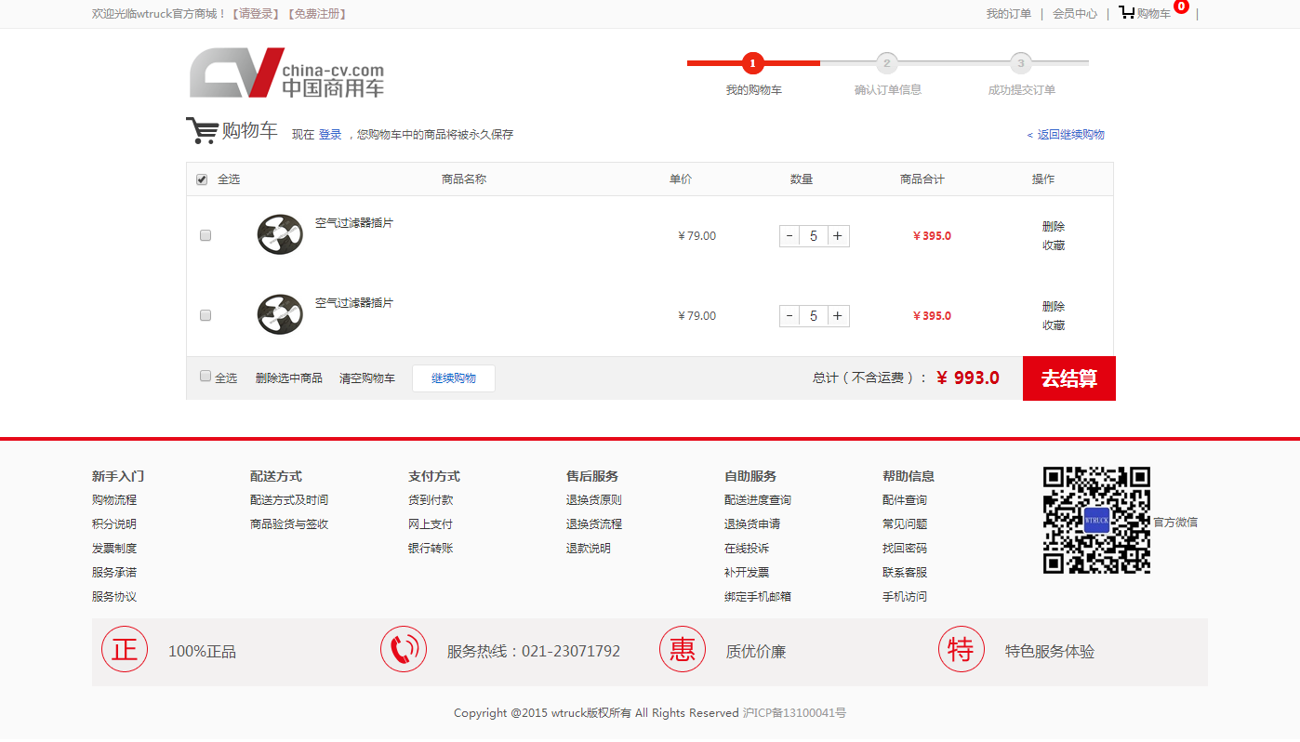Click the hotline phone icon in footer
The width and height of the screenshot is (1300, 742).
(x=404, y=649)
